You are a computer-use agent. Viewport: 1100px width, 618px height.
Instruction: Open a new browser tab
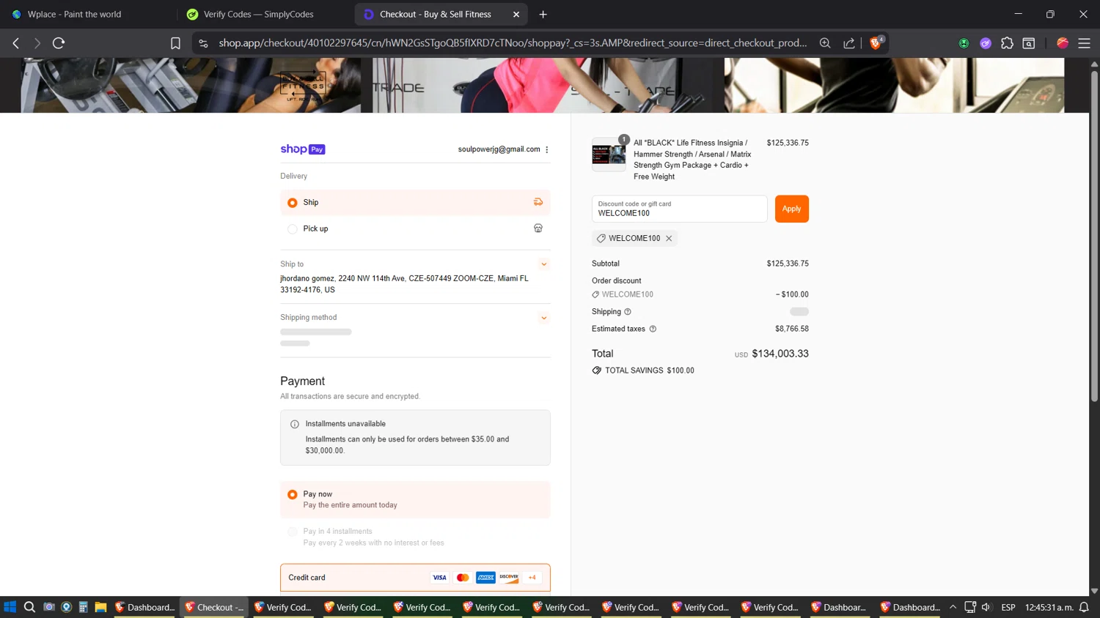pos(543,14)
